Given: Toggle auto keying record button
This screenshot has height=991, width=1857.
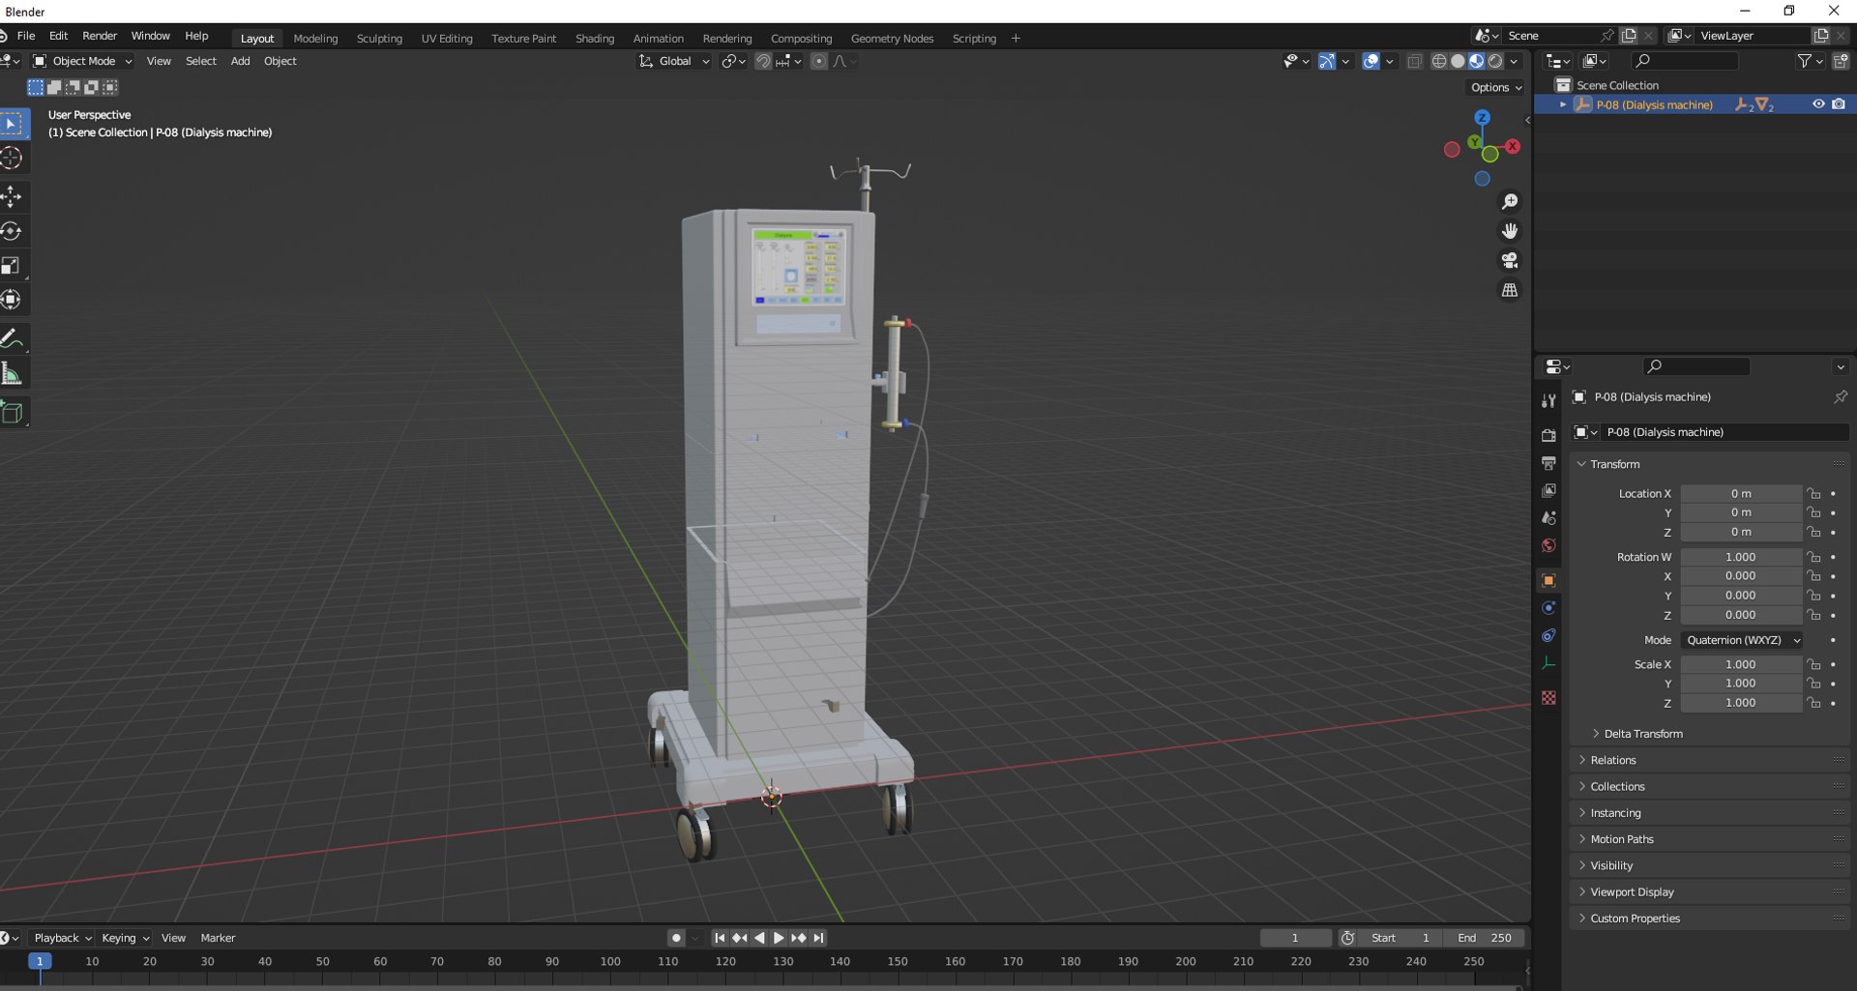Looking at the screenshot, I should point(676,938).
